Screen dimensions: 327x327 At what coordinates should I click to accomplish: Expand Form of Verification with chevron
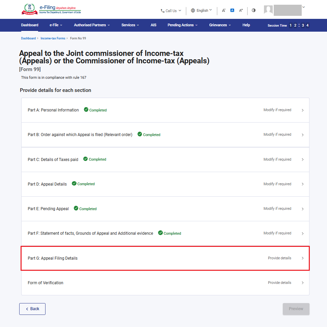[303, 283]
